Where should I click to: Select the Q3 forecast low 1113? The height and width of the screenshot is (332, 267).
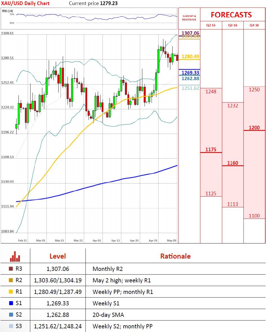coord(233,204)
